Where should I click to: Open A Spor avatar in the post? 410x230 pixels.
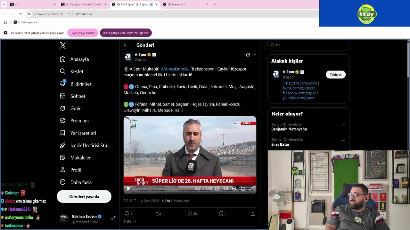click(x=128, y=57)
